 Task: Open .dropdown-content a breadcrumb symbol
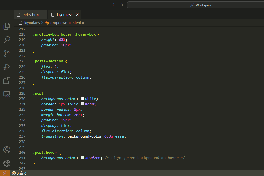(x=67, y=23)
